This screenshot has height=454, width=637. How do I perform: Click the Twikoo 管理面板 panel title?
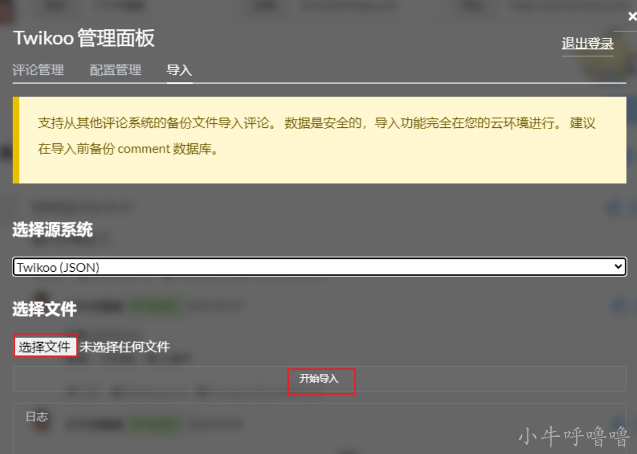click(84, 38)
